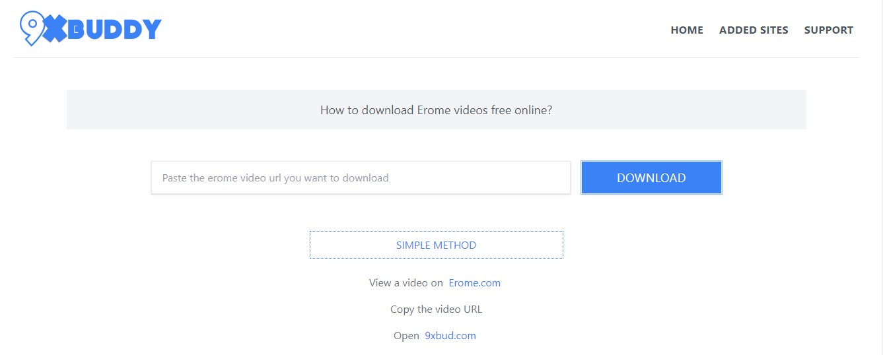The height and width of the screenshot is (355, 883).
Task: Open the HOME menu item
Action: click(x=687, y=30)
